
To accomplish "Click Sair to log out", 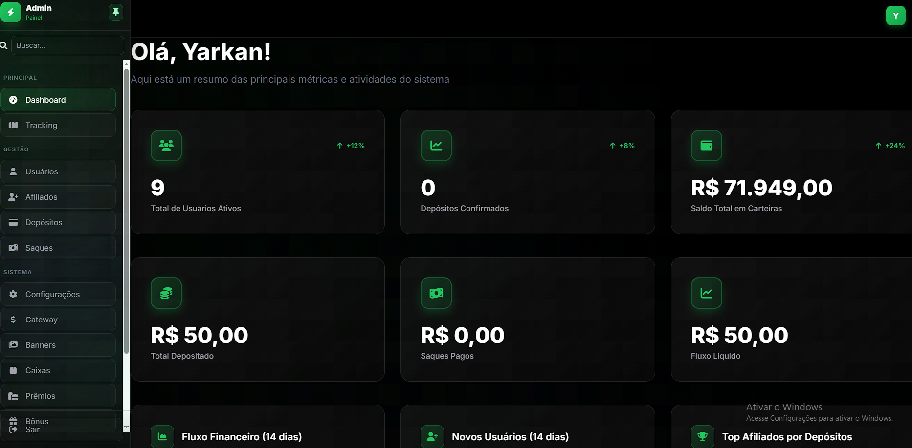I will tap(32, 429).
